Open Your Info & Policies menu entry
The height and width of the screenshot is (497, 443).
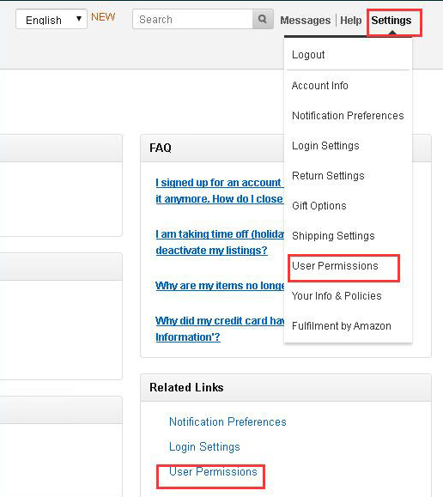click(x=337, y=296)
